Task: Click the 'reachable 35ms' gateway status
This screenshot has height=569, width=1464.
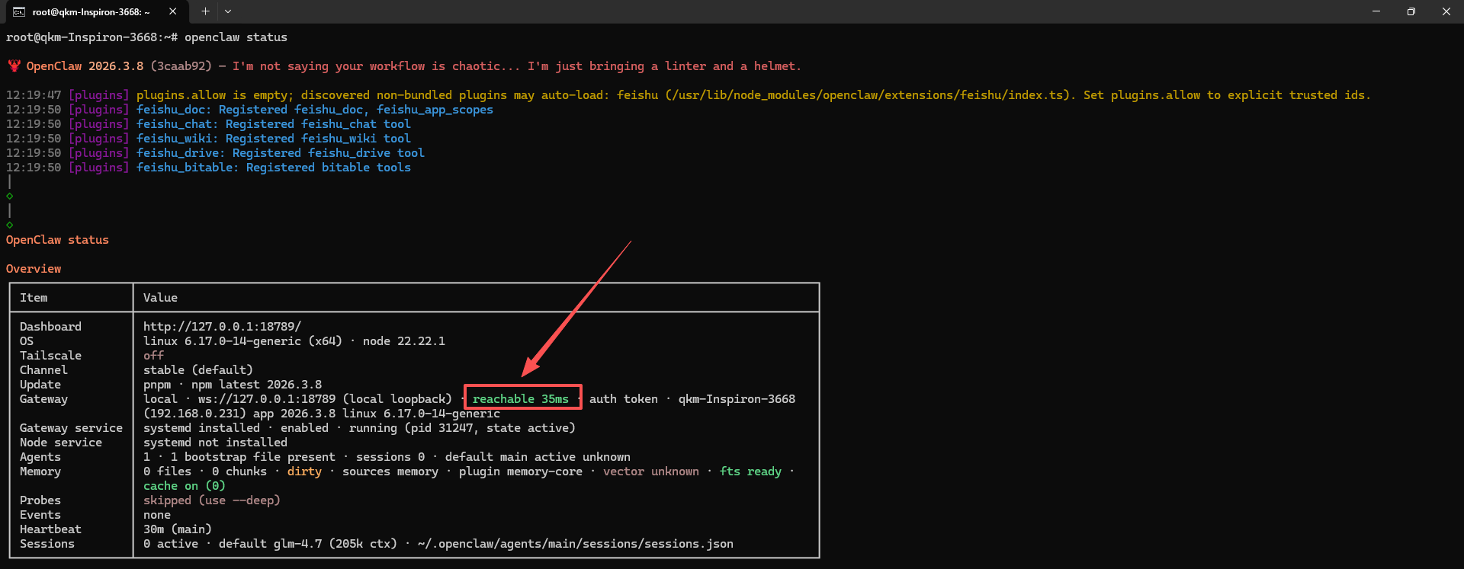Action: [x=521, y=399]
